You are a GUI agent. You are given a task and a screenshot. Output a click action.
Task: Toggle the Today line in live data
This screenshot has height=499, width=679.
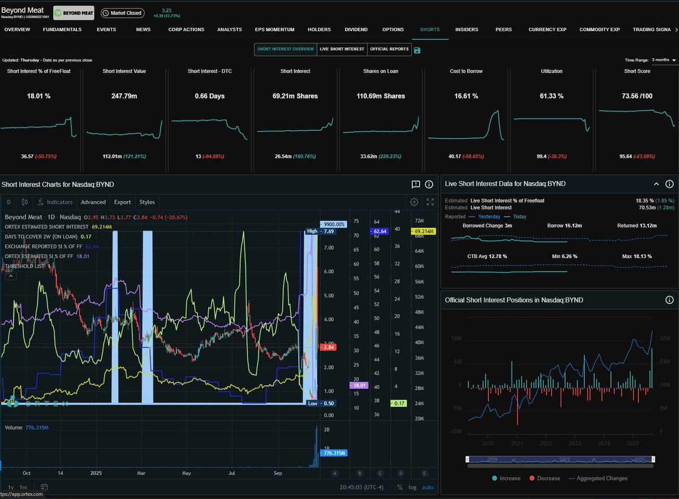coord(515,216)
